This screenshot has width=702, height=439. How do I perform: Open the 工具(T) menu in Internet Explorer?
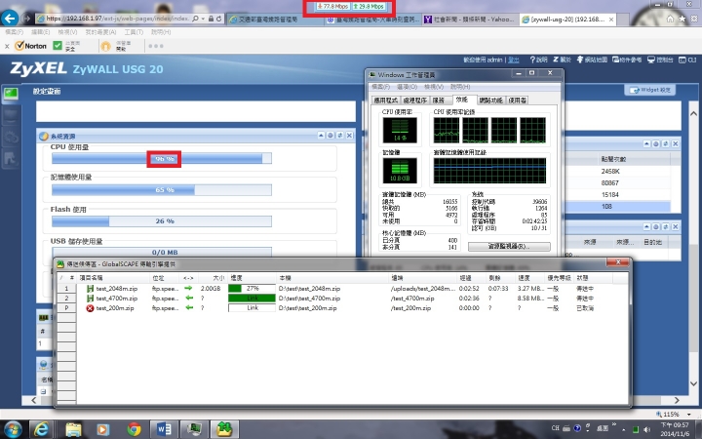pyautogui.click(x=134, y=32)
